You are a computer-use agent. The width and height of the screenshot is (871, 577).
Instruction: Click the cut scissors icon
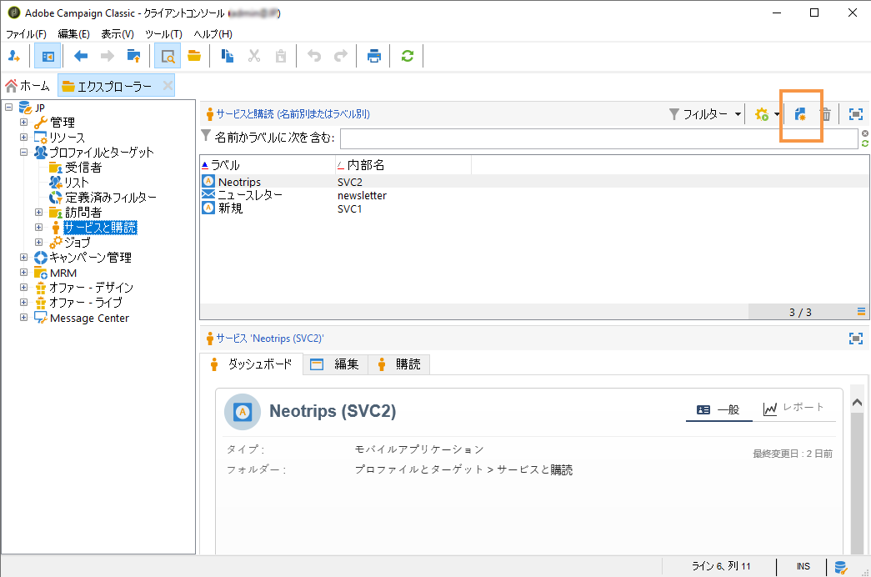coord(254,56)
